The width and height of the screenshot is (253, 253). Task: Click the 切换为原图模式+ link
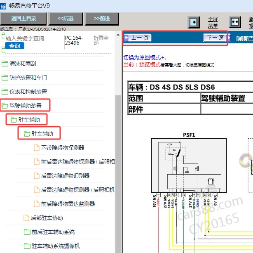pyautogui.click(x=145, y=57)
